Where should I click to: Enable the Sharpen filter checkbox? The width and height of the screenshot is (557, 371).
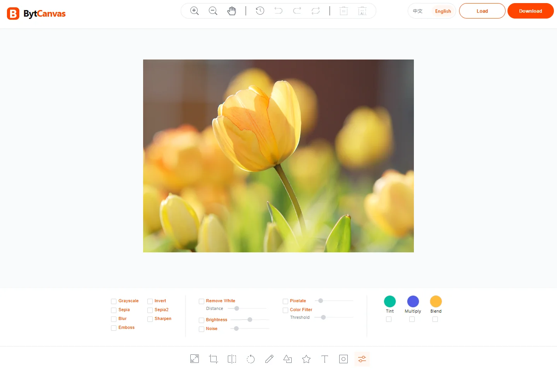point(150,319)
